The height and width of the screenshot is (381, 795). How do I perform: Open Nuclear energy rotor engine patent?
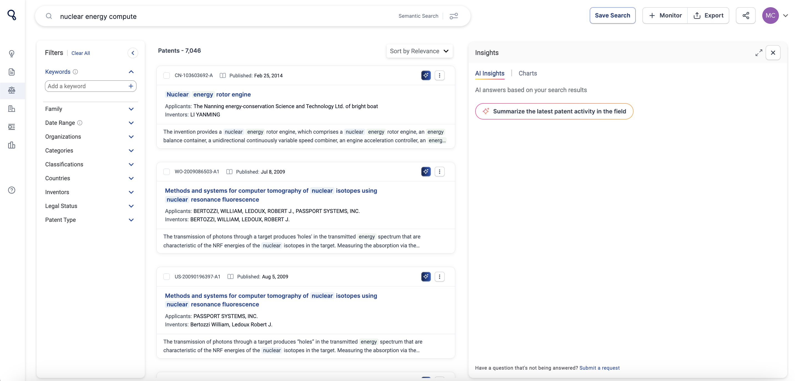coord(208,94)
